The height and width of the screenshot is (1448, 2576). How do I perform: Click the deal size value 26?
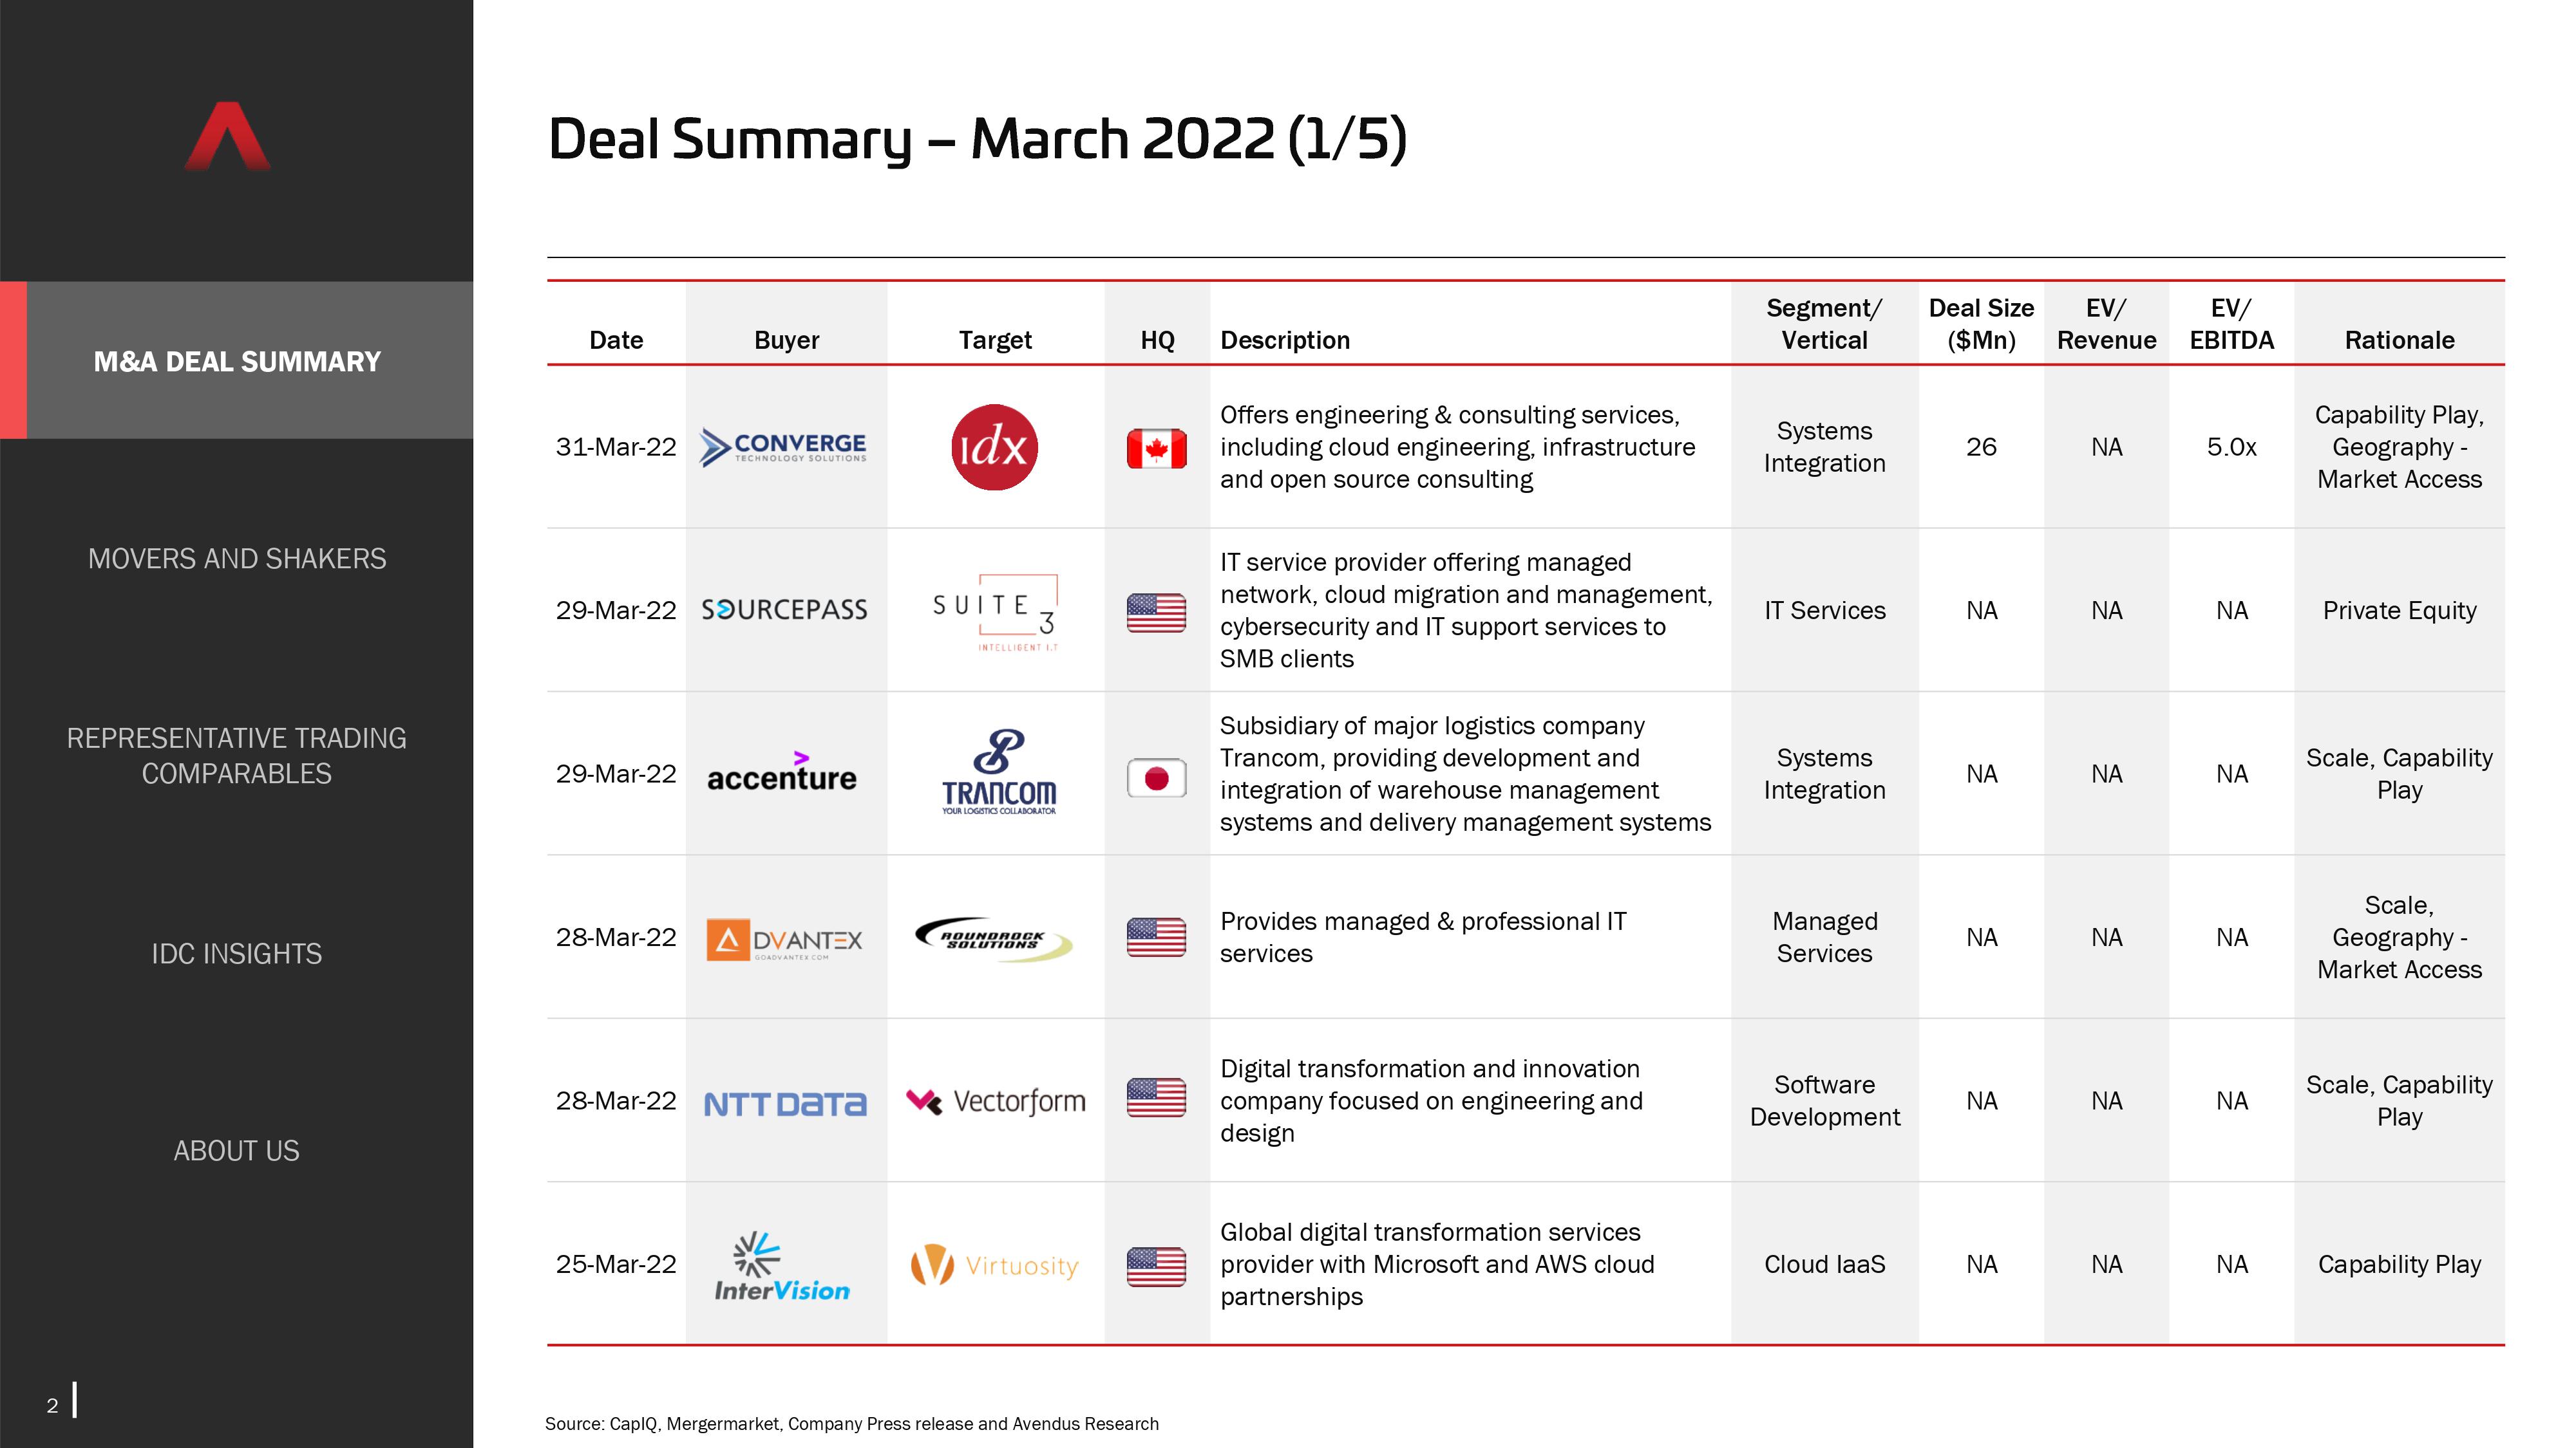(x=1981, y=447)
